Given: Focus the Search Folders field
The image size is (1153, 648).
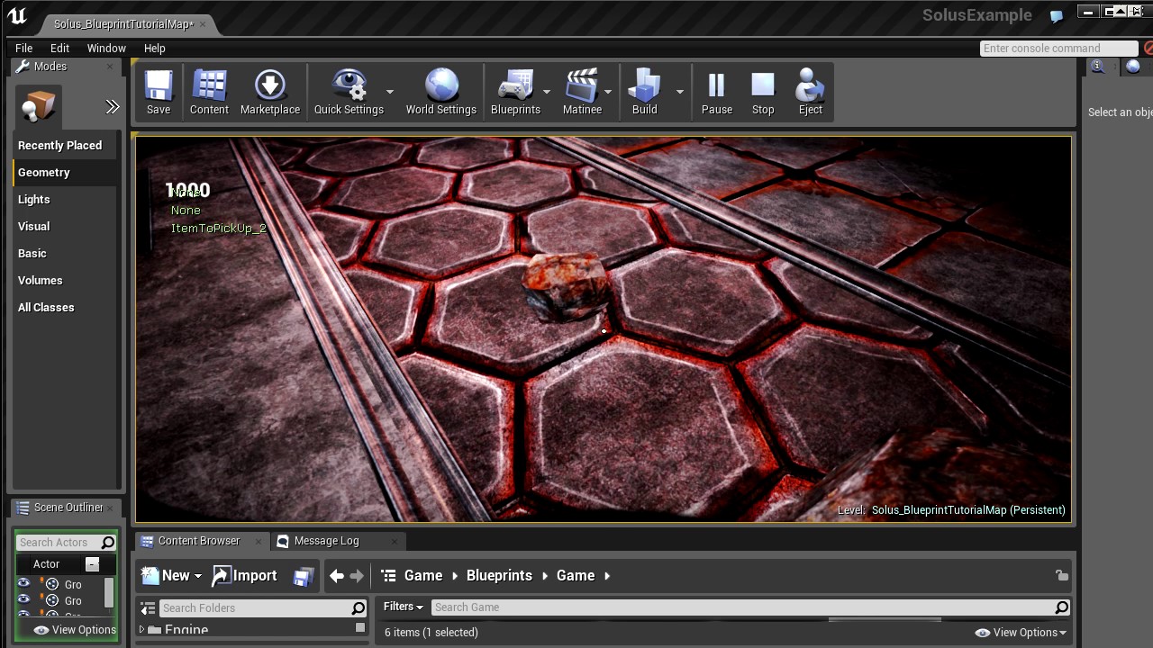Looking at the screenshot, I should 263,608.
